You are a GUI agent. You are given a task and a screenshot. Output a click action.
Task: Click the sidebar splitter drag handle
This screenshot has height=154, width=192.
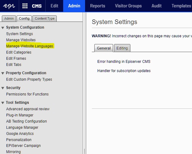[84, 151]
